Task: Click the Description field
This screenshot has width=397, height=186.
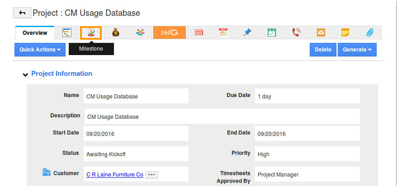Action: tap(222, 116)
